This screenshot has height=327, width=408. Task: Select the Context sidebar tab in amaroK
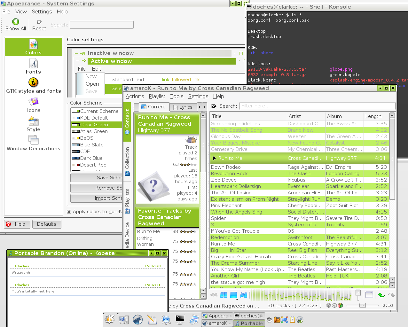coord(127,121)
